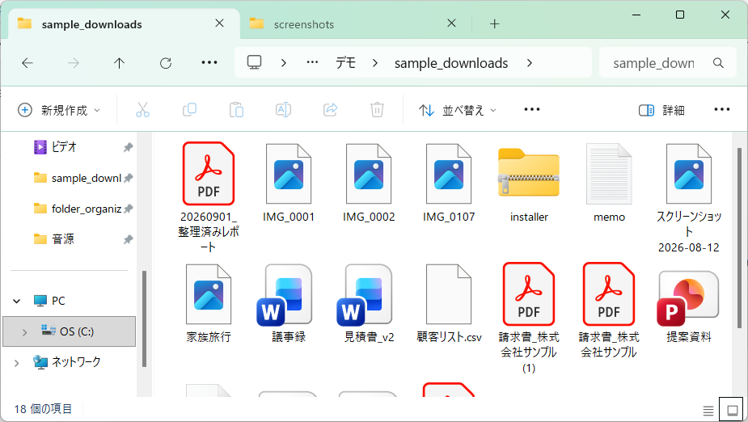Add a new tab with the plus button
The width and height of the screenshot is (748, 422).
pyautogui.click(x=495, y=23)
